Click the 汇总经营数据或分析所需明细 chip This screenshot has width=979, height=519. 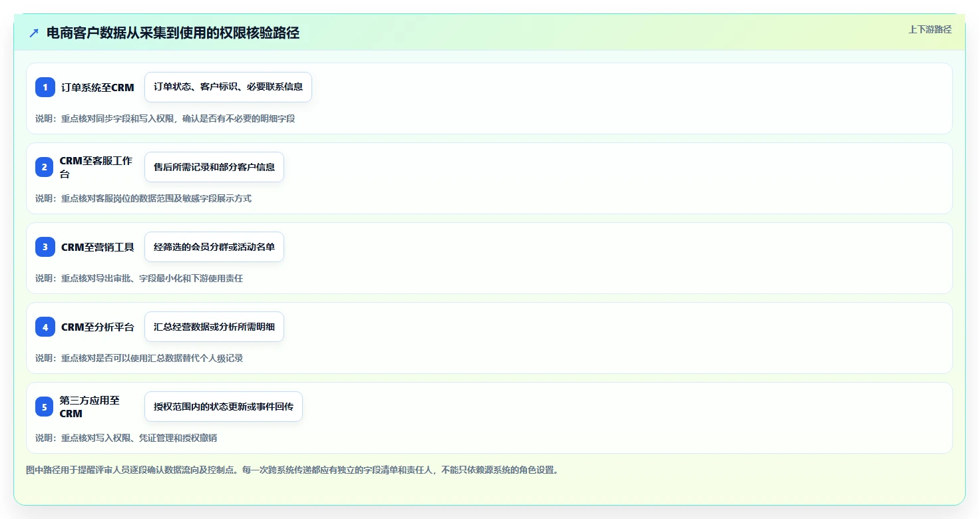tap(214, 327)
